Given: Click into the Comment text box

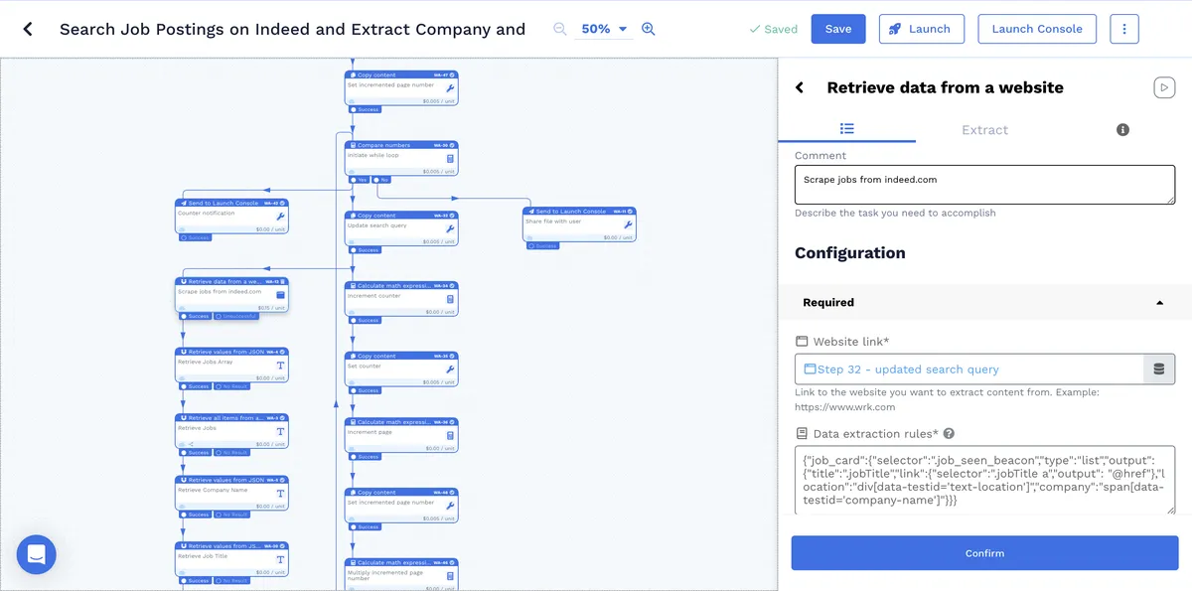Looking at the screenshot, I should (984, 185).
